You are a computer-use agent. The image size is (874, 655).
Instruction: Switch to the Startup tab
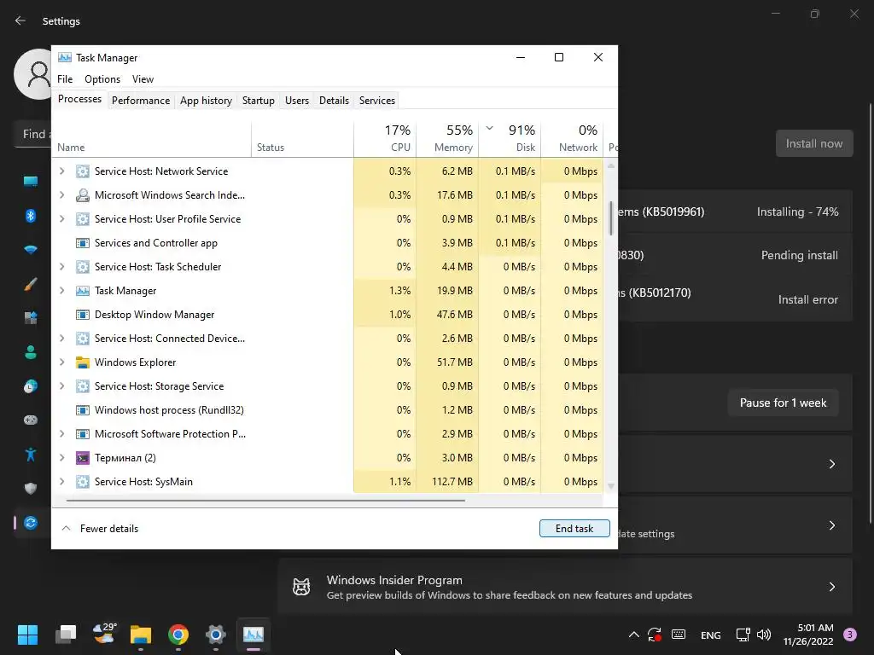tap(258, 101)
